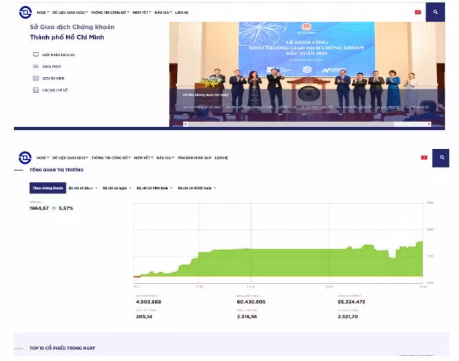Image resolution: width=459 pixels, height=361 pixels.
Task: Open Liên hệ in lower navigation bar
Action: [221, 158]
